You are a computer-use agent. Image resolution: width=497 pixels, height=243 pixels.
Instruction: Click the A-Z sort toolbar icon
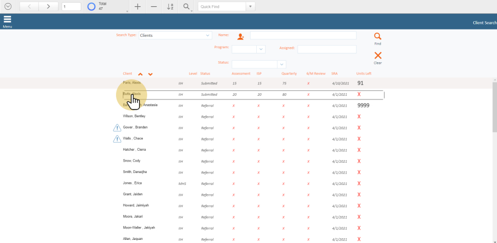click(170, 7)
